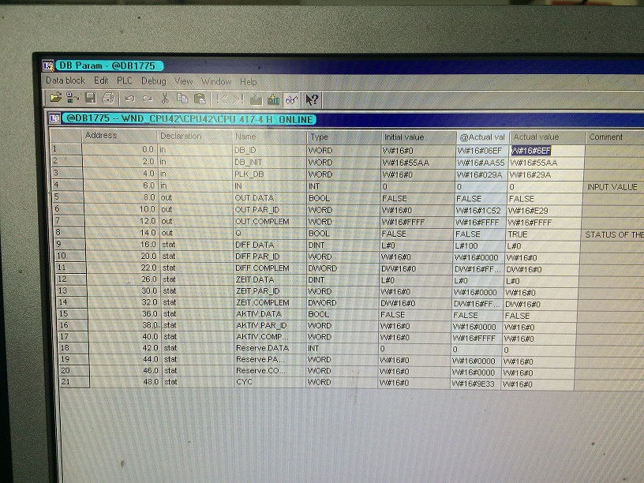Click the AKTIV.DATA name cell

[x=270, y=314]
